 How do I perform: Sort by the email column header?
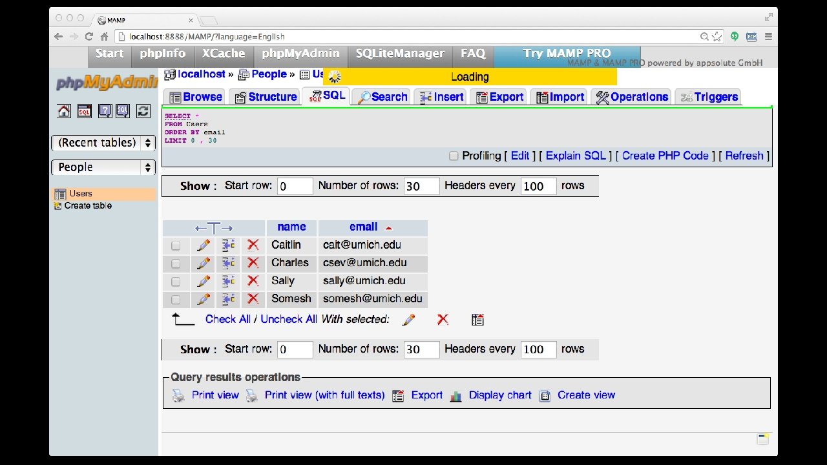tap(363, 227)
